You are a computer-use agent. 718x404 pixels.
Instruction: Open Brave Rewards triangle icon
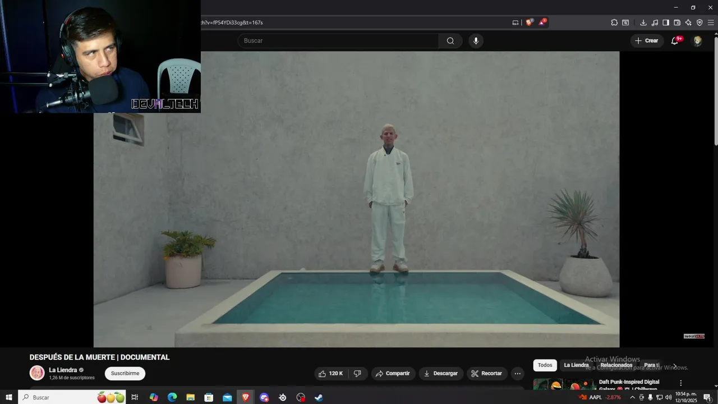542,22
